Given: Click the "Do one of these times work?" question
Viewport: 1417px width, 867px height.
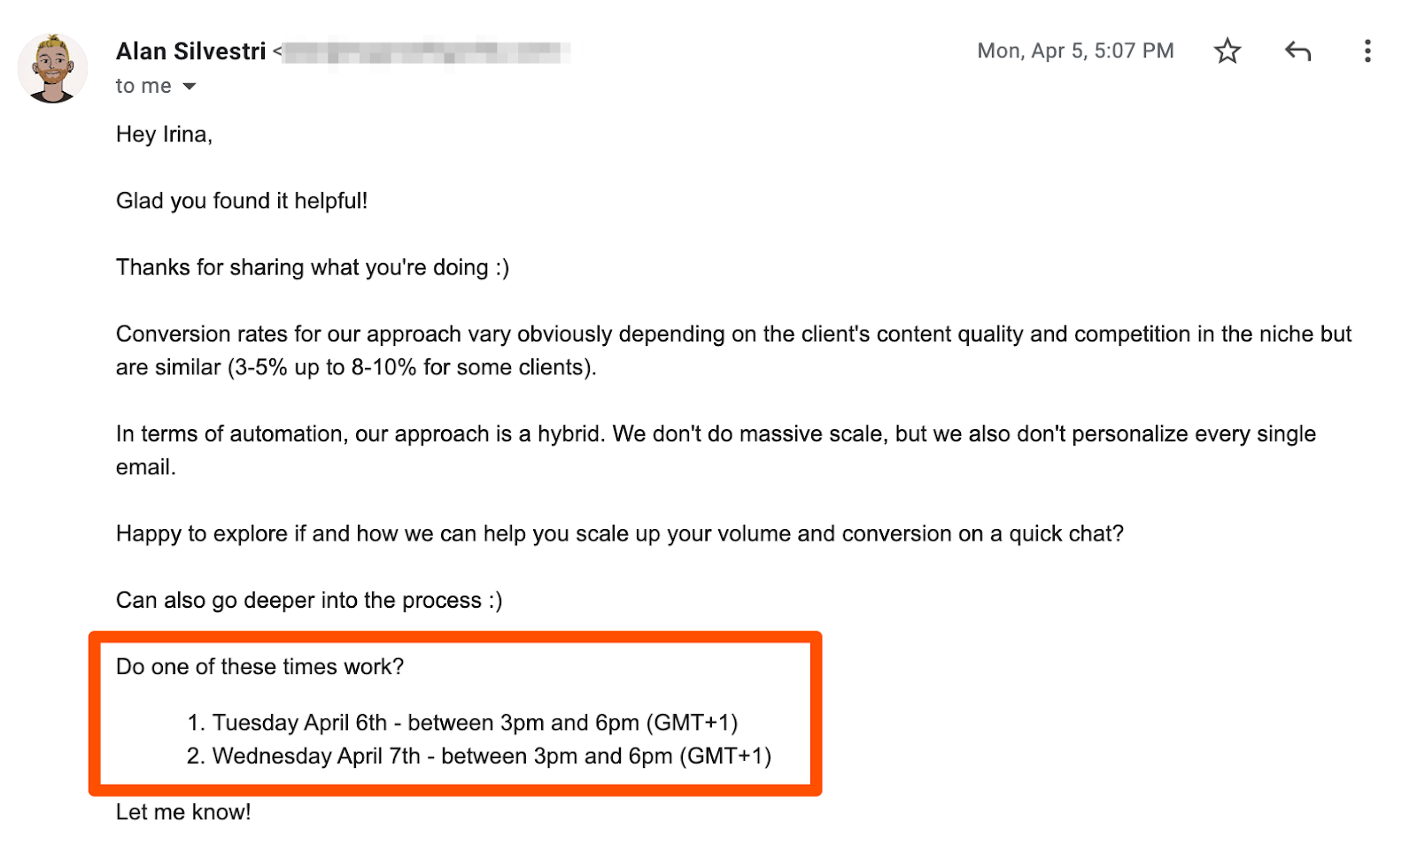Looking at the screenshot, I should [259, 666].
